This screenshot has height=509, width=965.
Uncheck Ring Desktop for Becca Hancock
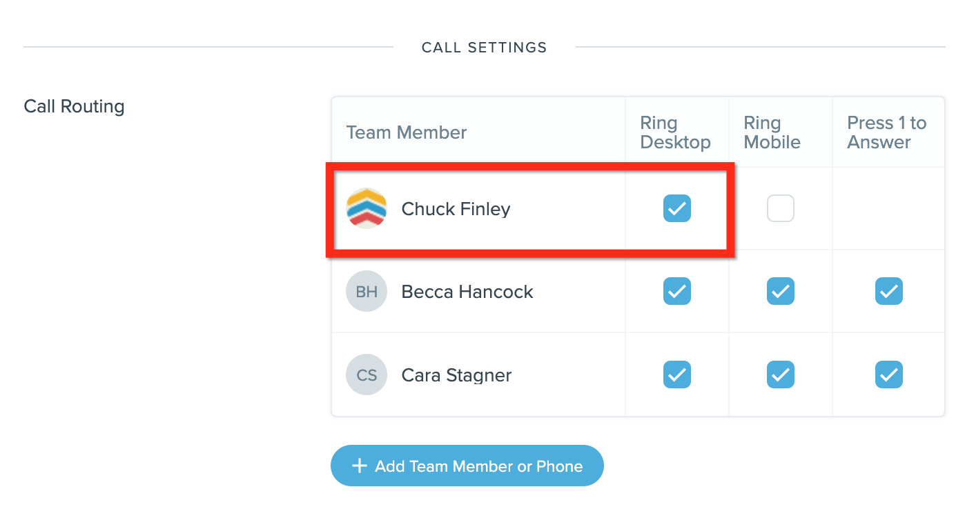click(x=677, y=292)
